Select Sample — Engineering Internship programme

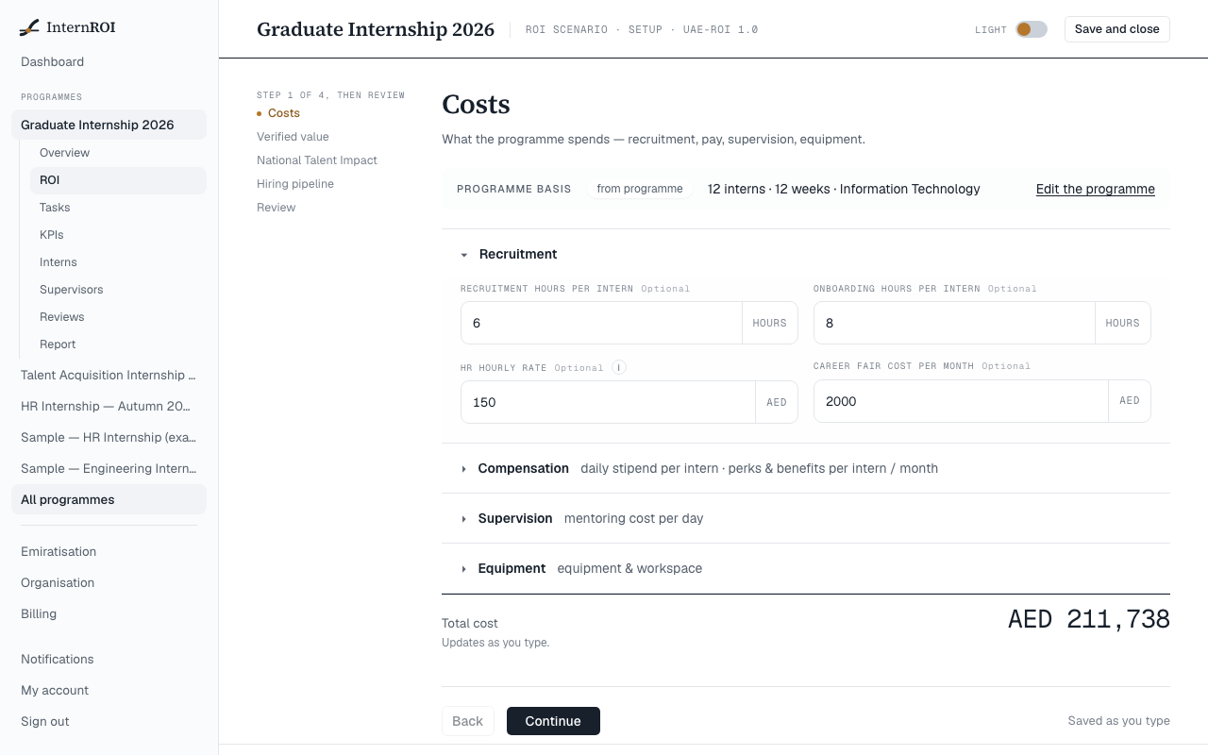[109, 468]
